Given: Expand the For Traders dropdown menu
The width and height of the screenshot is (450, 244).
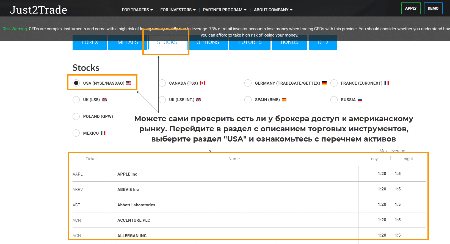Looking at the screenshot, I should click(137, 10).
